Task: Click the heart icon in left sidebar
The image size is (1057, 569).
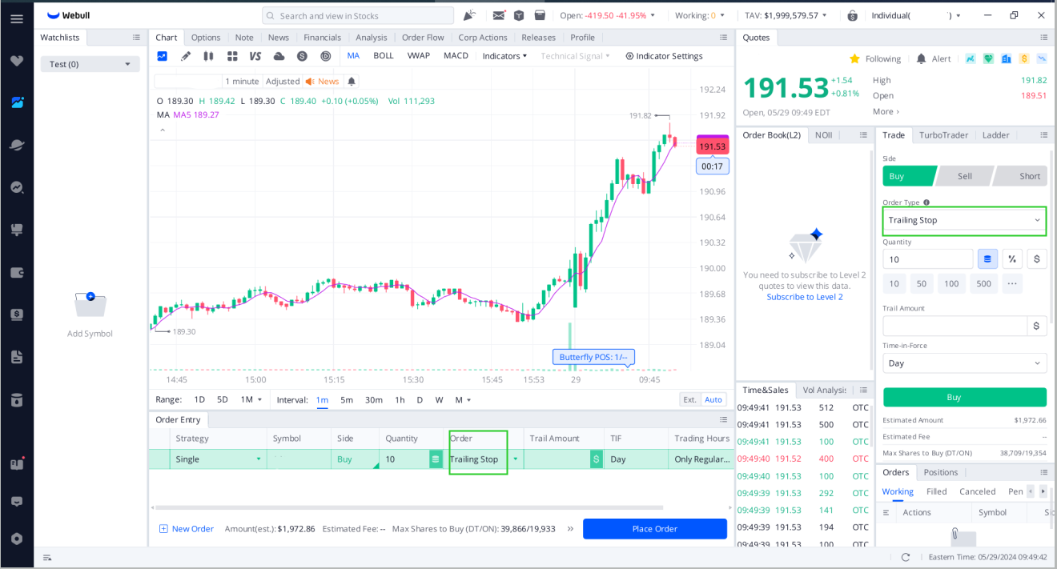Action: (17, 61)
